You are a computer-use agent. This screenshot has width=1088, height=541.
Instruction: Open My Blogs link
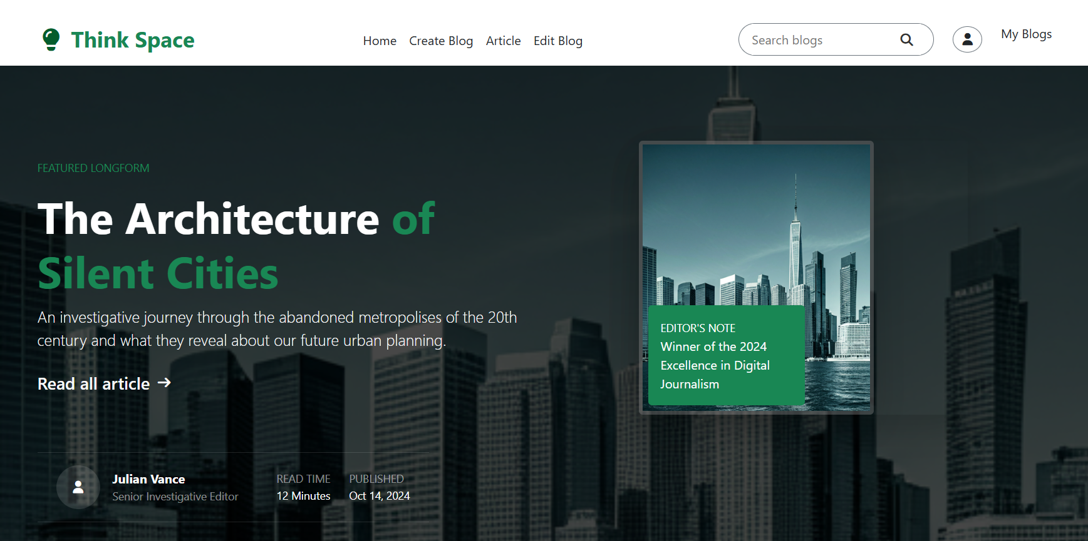[x=1026, y=34]
